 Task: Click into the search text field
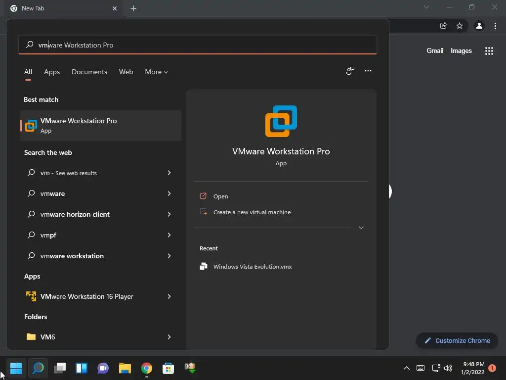click(x=198, y=45)
